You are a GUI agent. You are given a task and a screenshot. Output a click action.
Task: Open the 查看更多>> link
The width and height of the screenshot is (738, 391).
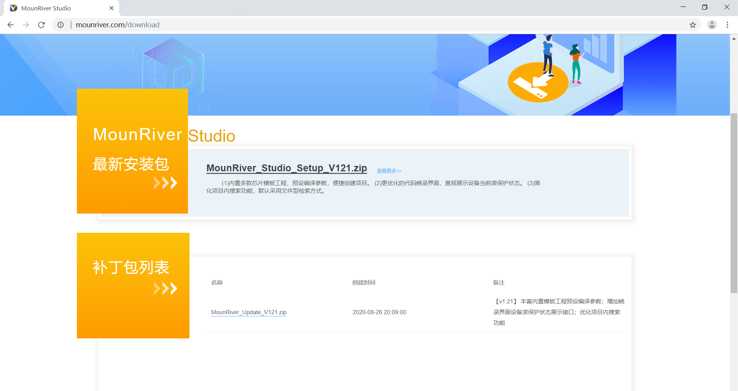(x=389, y=171)
